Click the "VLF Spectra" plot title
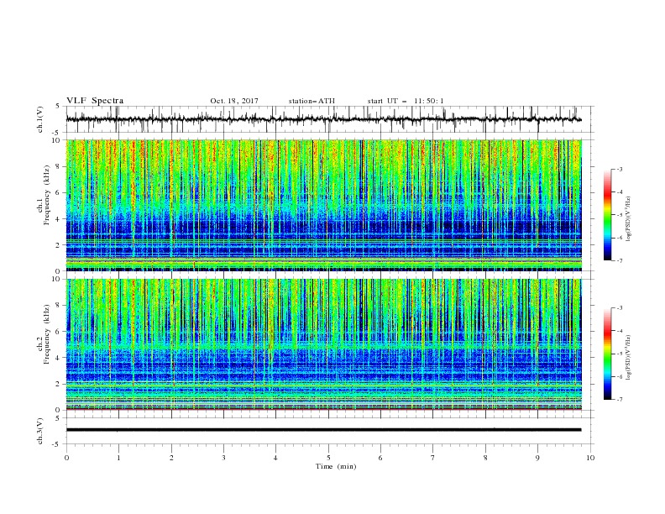Image resolution: width=665 pixels, height=514 pixels. tap(95, 101)
